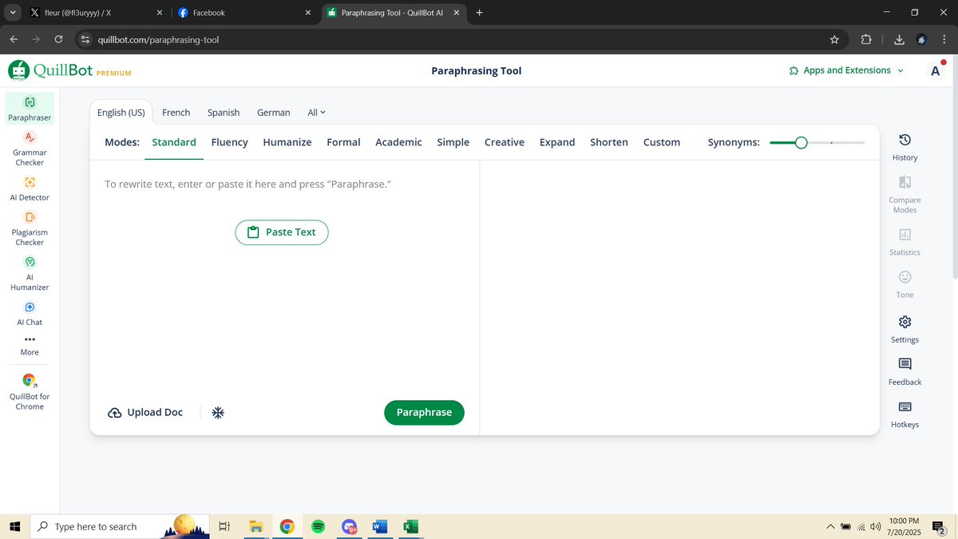
Task: Open Compare Modes panel
Action: (905, 195)
